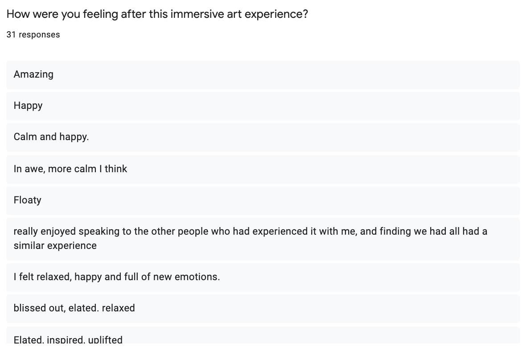
Task: Click the words "How were you" in the question
Action: tap(43, 14)
